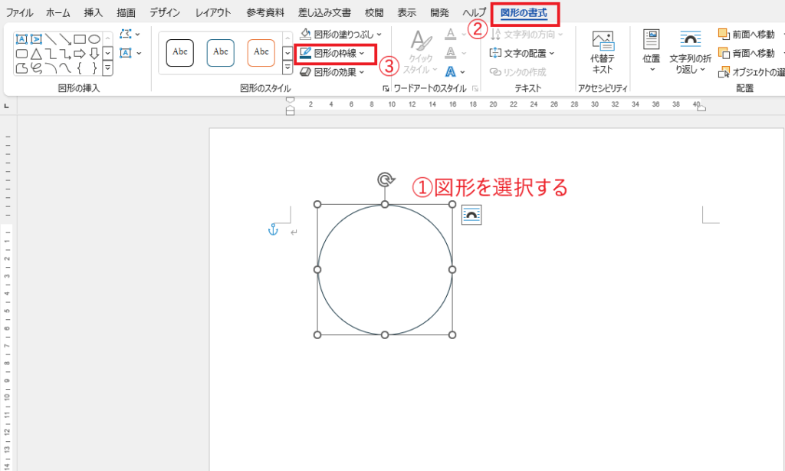Expand the shapes gallery list
Image resolution: width=785 pixels, height=471 pixels.
107,68
